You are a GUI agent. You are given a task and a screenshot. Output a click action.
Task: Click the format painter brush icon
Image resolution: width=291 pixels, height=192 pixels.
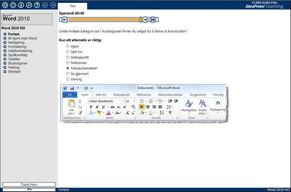(80, 112)
